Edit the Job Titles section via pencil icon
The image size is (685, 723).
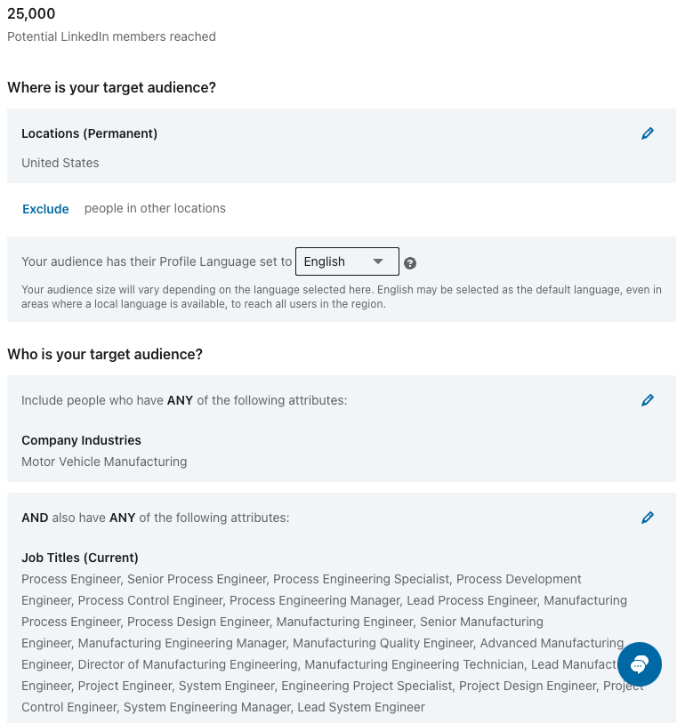point(648,518)
